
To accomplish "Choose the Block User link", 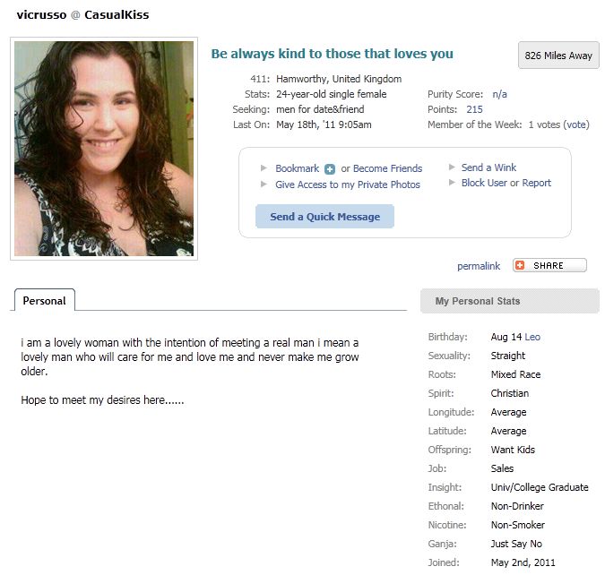I will point(484,183).
